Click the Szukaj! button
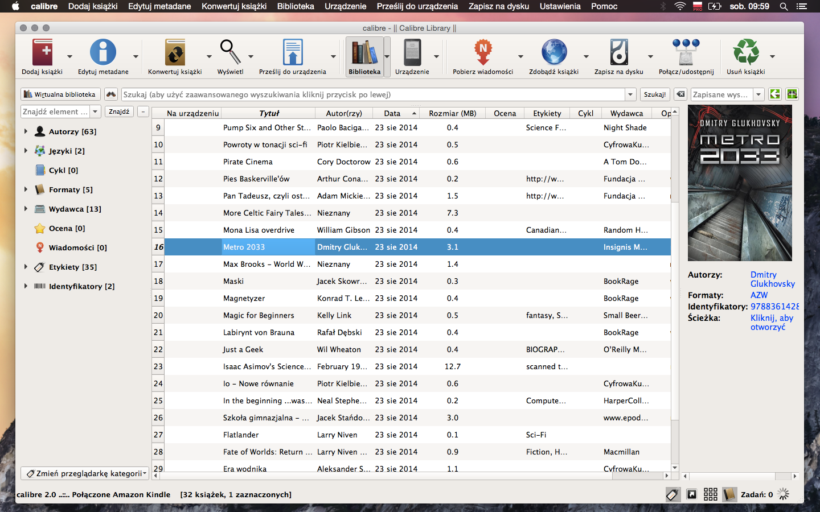The width and height of the screenshot is (820, 512). coord(655,94)
